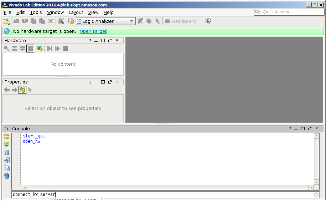
Task: Maximize the Properties panel
Action: [x=103, y=82]
